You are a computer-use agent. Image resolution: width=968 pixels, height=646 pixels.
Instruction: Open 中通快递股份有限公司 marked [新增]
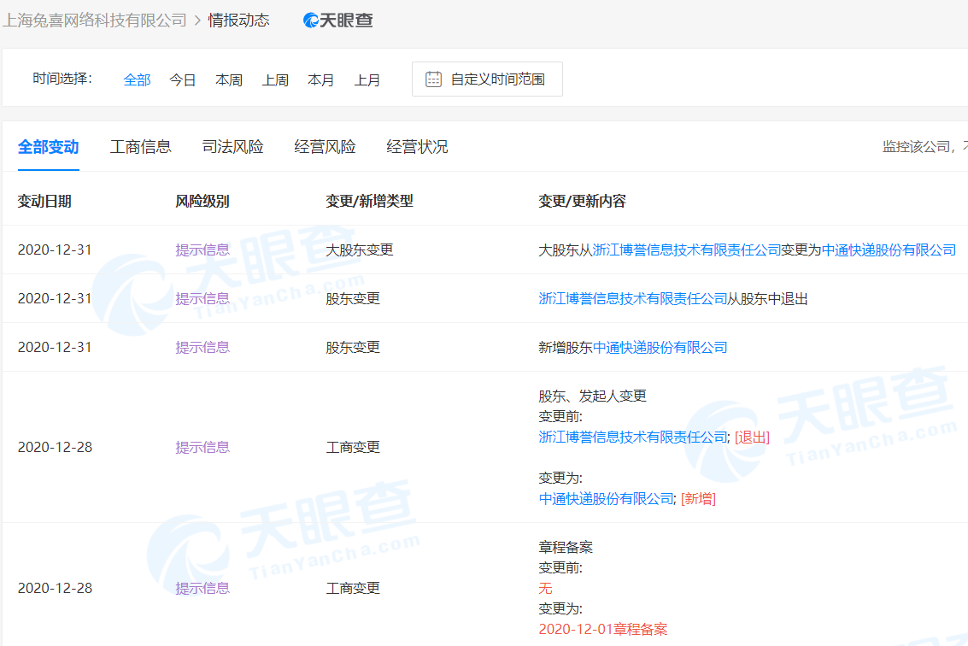pyautogui.click(x=607, y=499)
